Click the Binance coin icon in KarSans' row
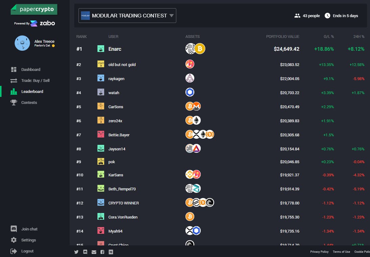 pos(189,174)
